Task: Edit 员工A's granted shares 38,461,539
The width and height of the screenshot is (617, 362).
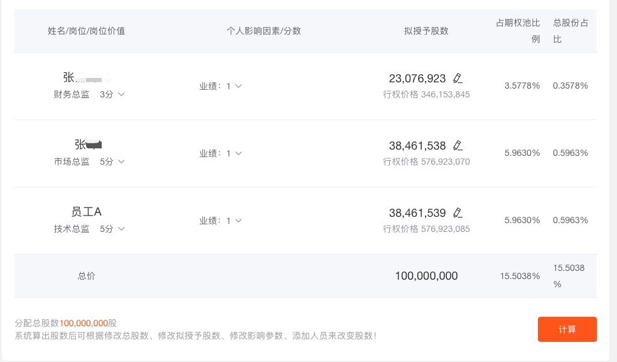Action: coord(458,212)
